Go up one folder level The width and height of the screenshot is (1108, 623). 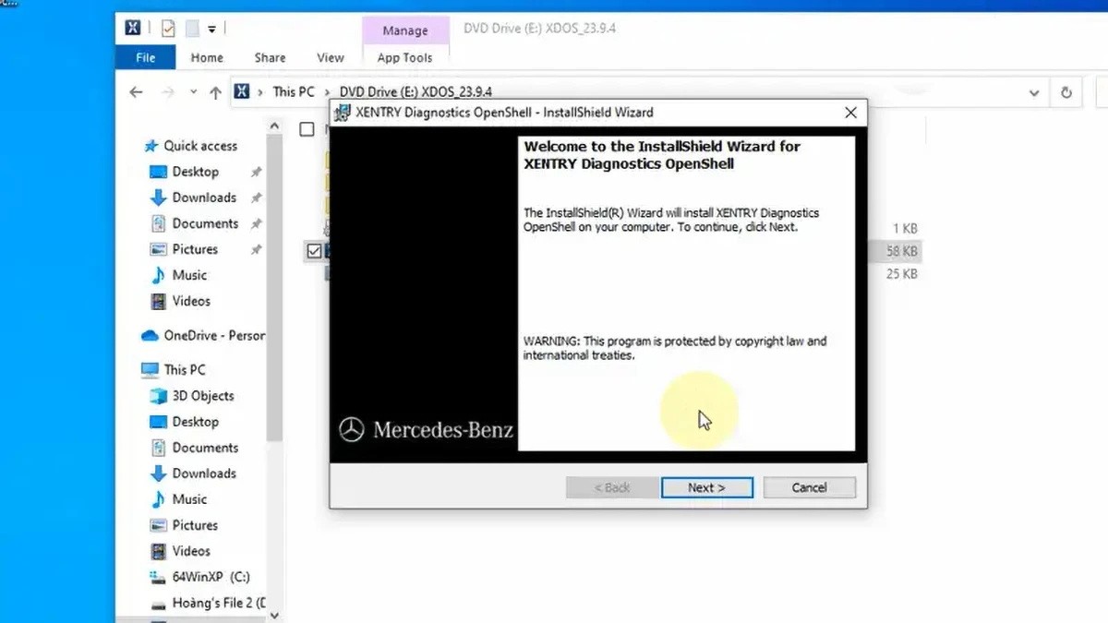tap(215, 92)
